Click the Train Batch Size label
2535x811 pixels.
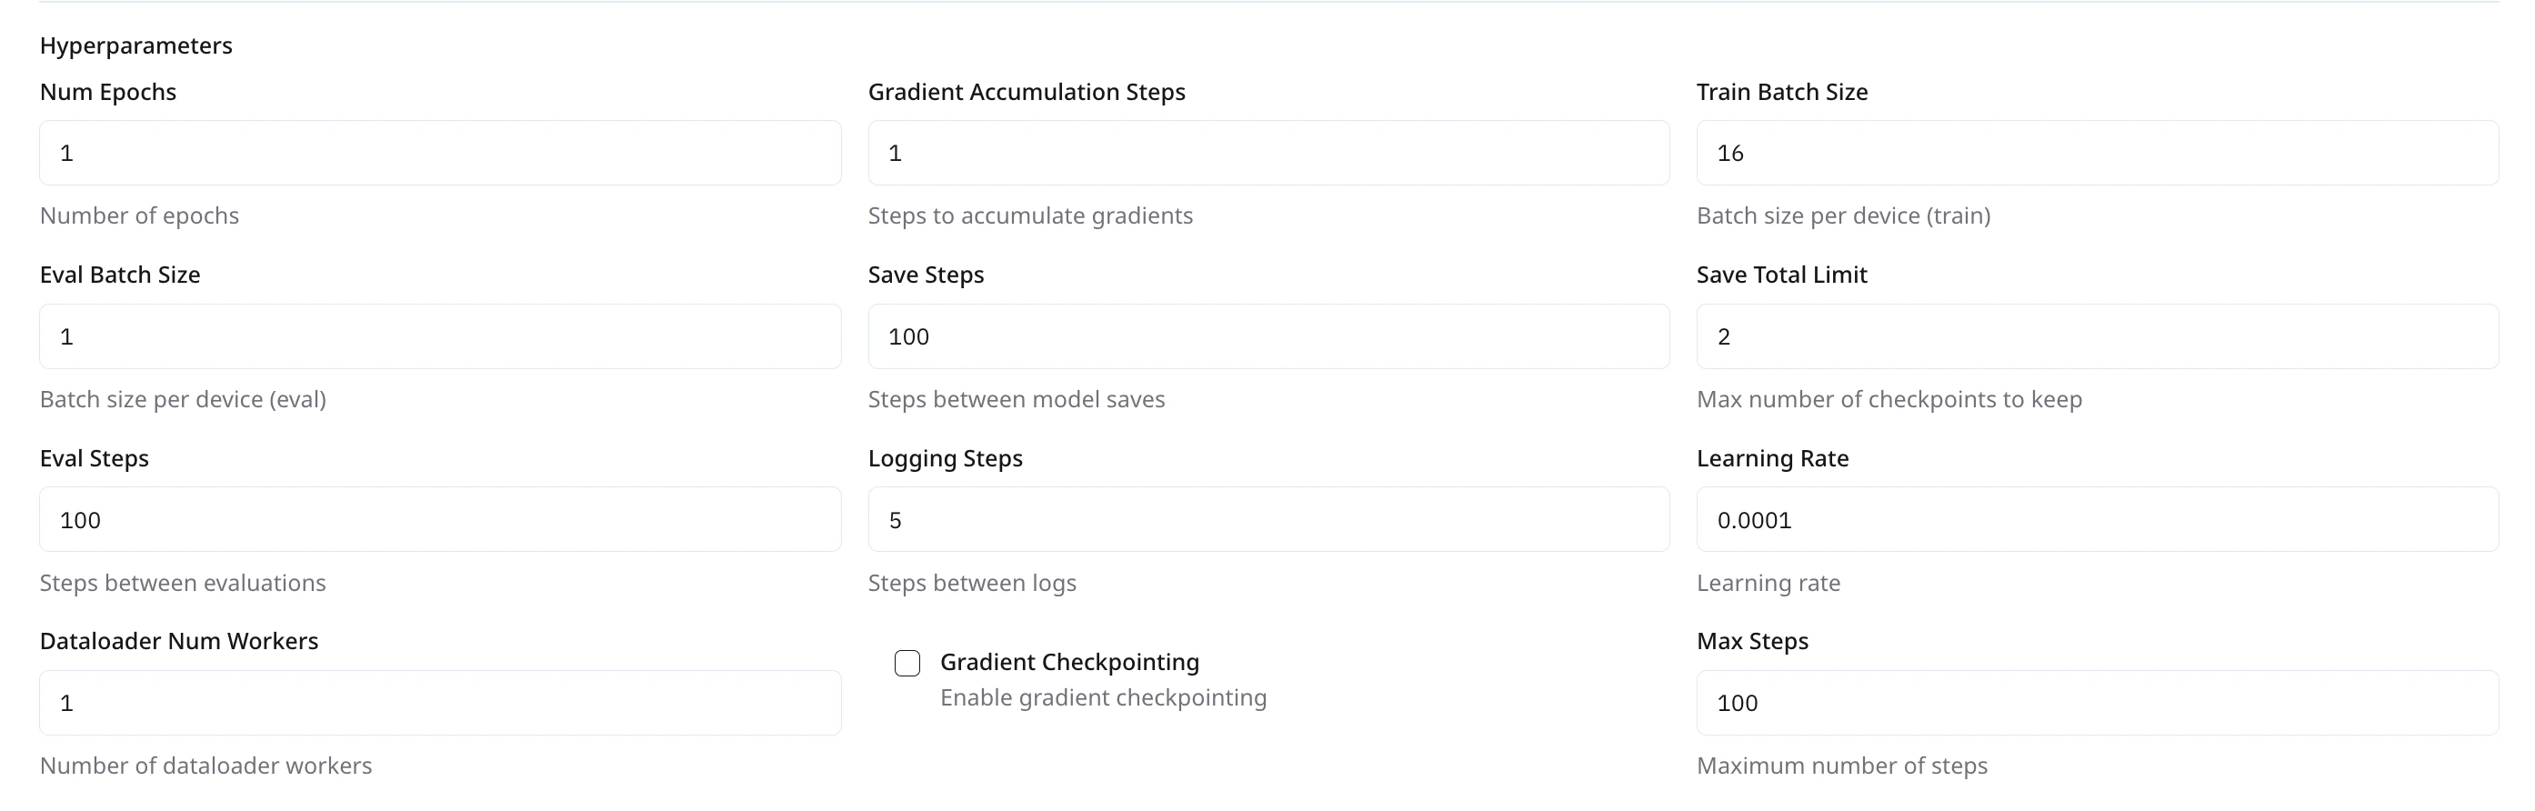click(x=1782, y=92)
